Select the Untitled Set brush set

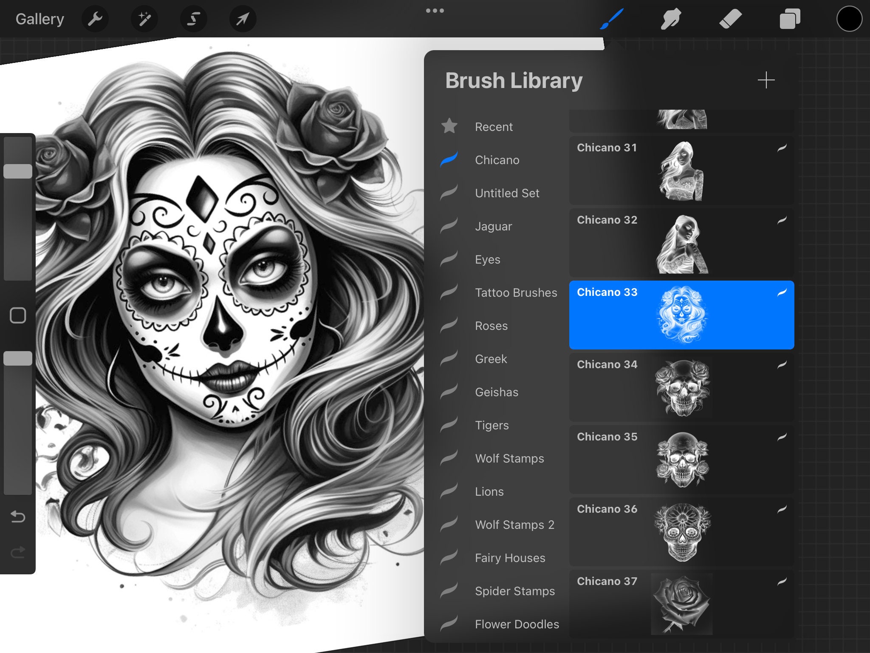507,193
